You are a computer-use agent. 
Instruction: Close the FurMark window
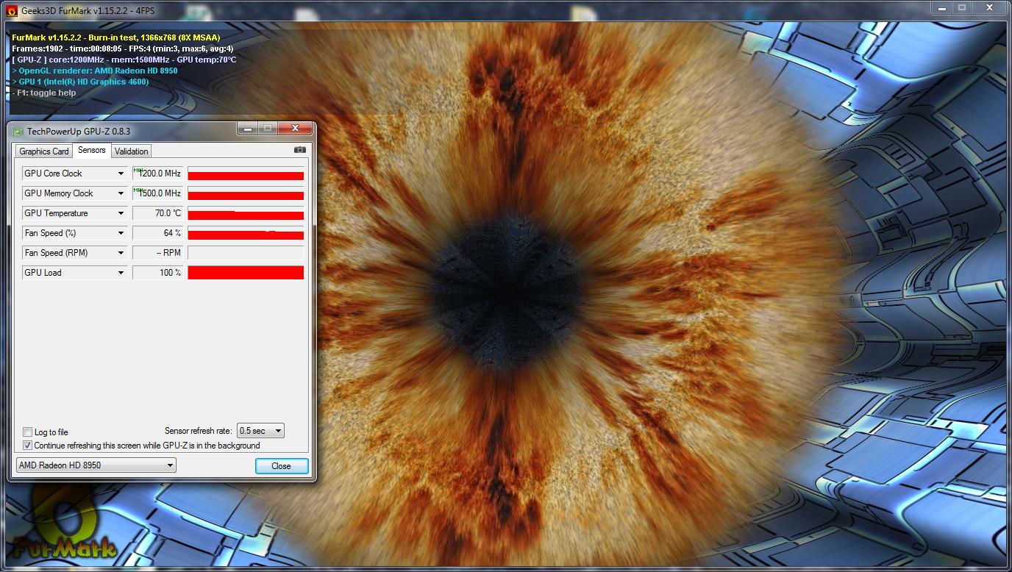pyautogui.click(x=989, y=7)
